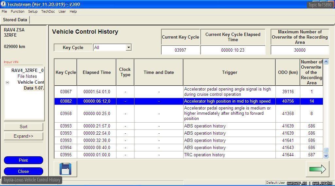Open the File menu
The image size is (335, 186).
click(4, 11)
